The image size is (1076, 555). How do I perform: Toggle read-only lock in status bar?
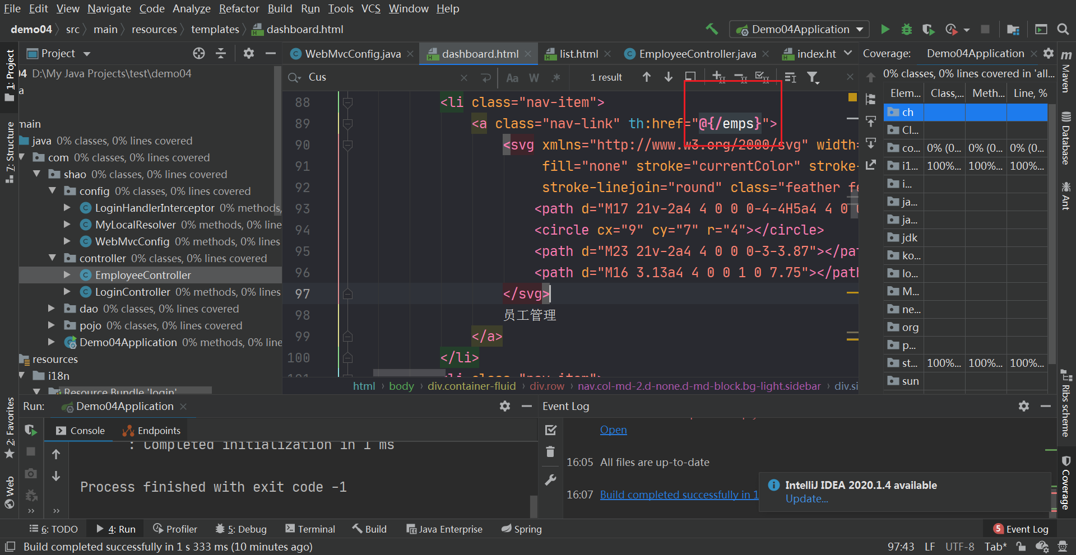tap(1021, 547)
